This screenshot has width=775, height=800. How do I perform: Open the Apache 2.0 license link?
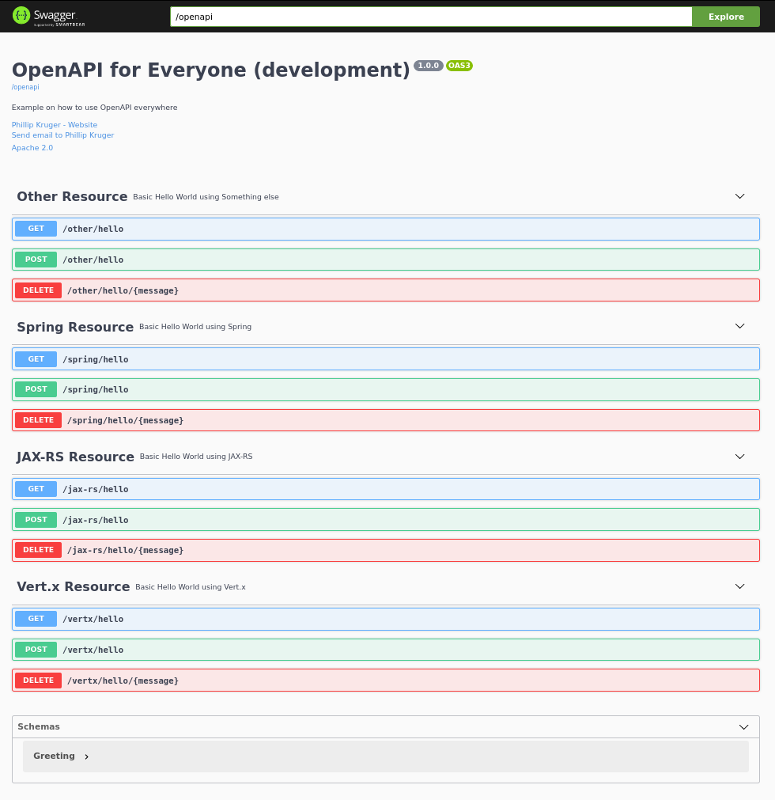click(x=32, y=147)
